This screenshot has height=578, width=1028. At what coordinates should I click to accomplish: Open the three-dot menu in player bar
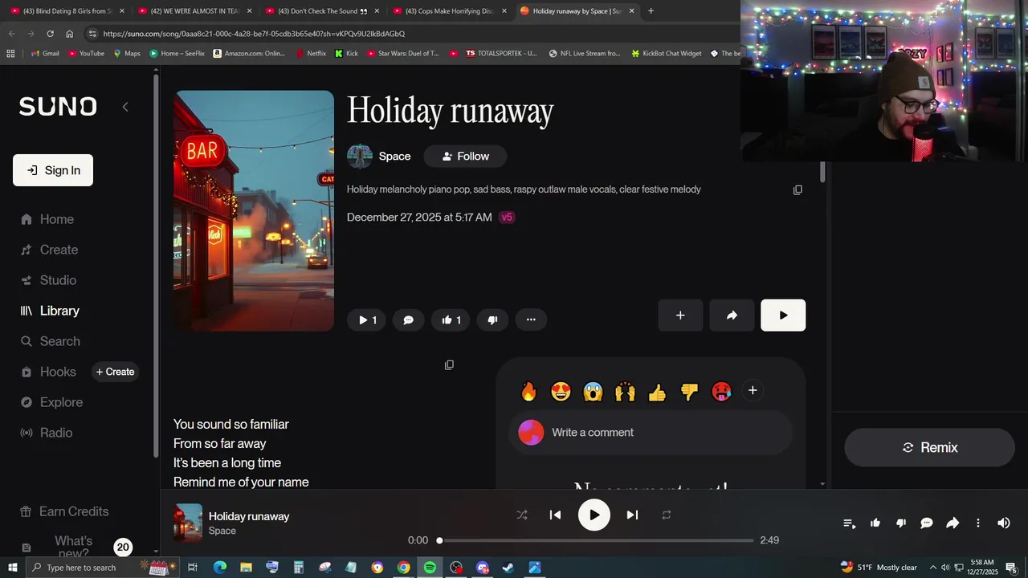click(x=978, y=523)
